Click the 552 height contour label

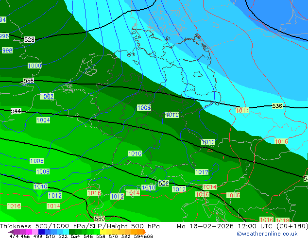164,184
